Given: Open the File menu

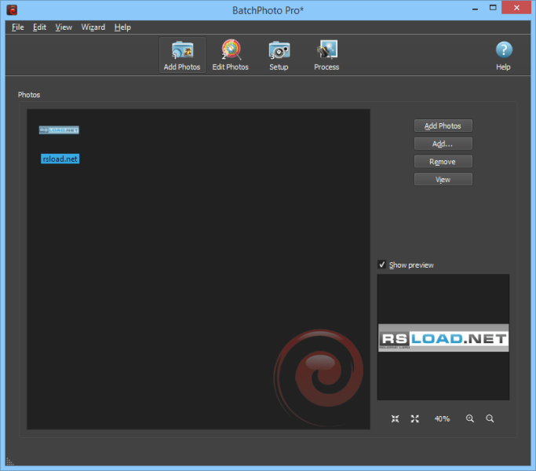Looking at the screenshot, I should [x=18, y=27].
